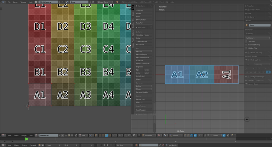Click the Cube object icon in Item panel

[247, 25]
